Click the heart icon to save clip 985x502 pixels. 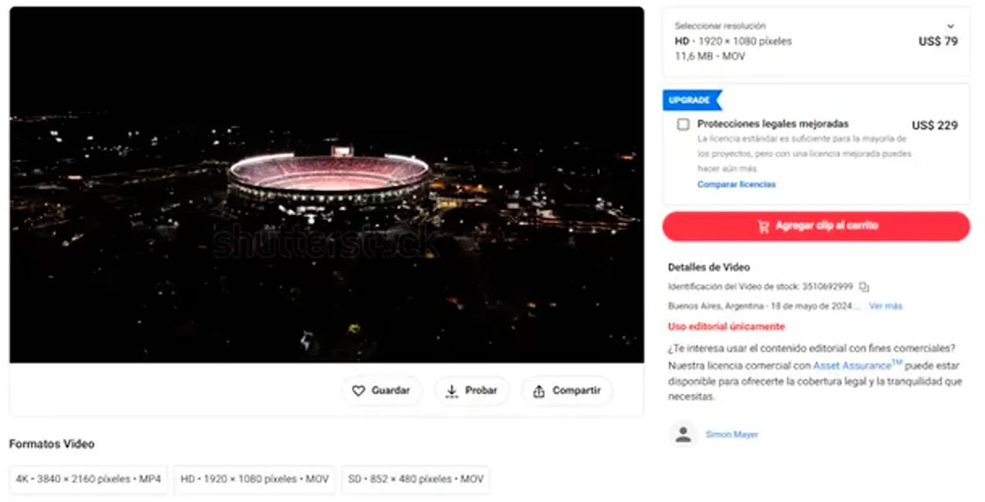[359, 391]
